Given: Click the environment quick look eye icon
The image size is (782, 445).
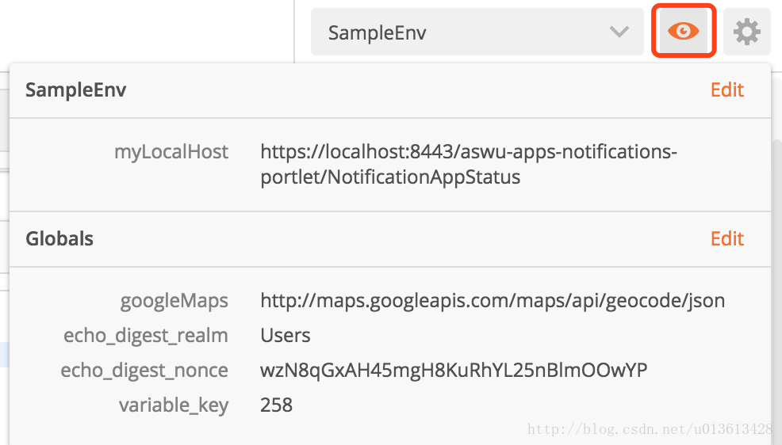Looking at the screenshot, I should 683,31.
